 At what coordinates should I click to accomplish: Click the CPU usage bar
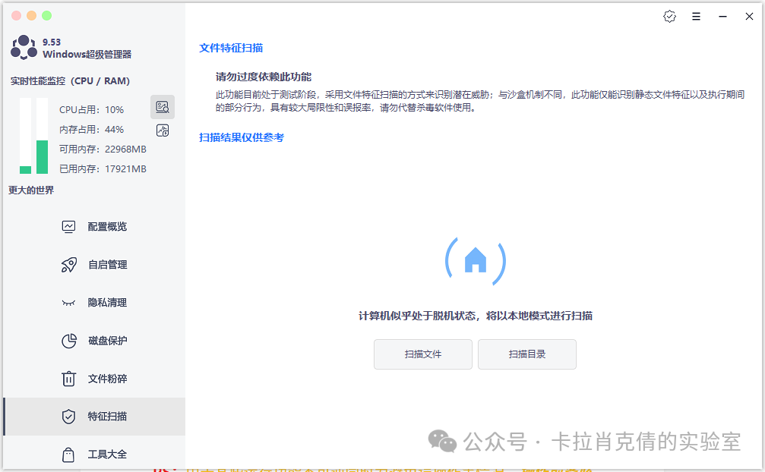25,137
